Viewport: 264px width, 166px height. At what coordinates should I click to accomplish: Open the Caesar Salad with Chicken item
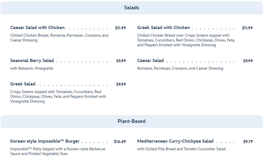click(38, 28)
